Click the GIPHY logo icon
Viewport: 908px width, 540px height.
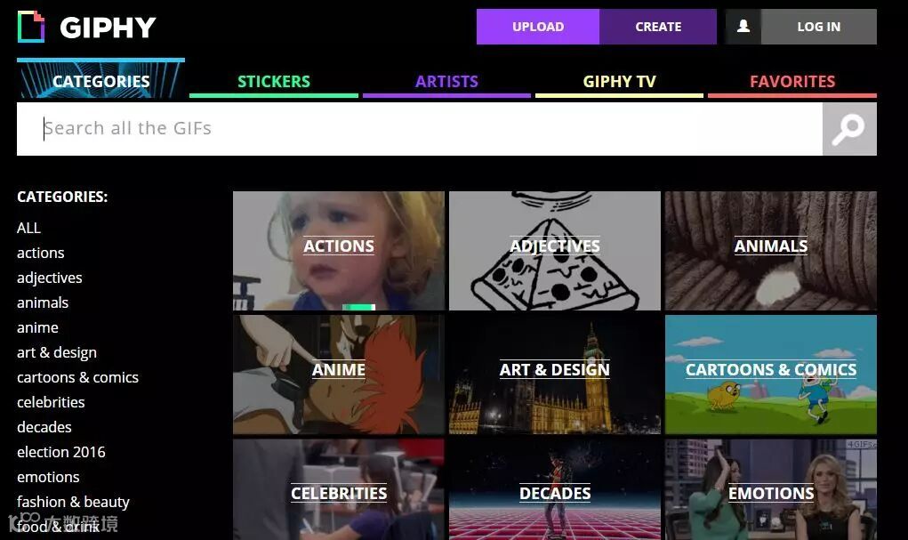(31, 27)
